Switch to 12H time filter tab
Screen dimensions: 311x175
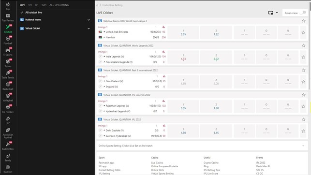(44, 5)
